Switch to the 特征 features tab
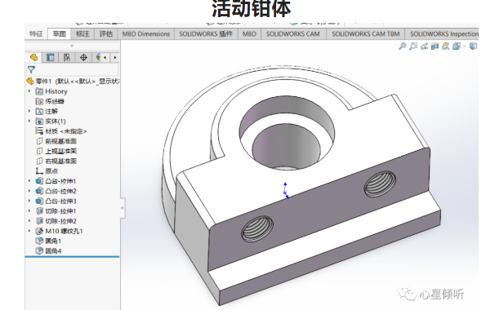This screenshot has height=310, width=486. click(x=36, y=33)
